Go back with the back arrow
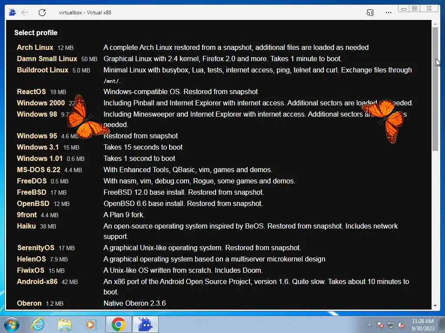Viewport: 445px width, 333px height. pyautogui.click(x=25, y=13)
